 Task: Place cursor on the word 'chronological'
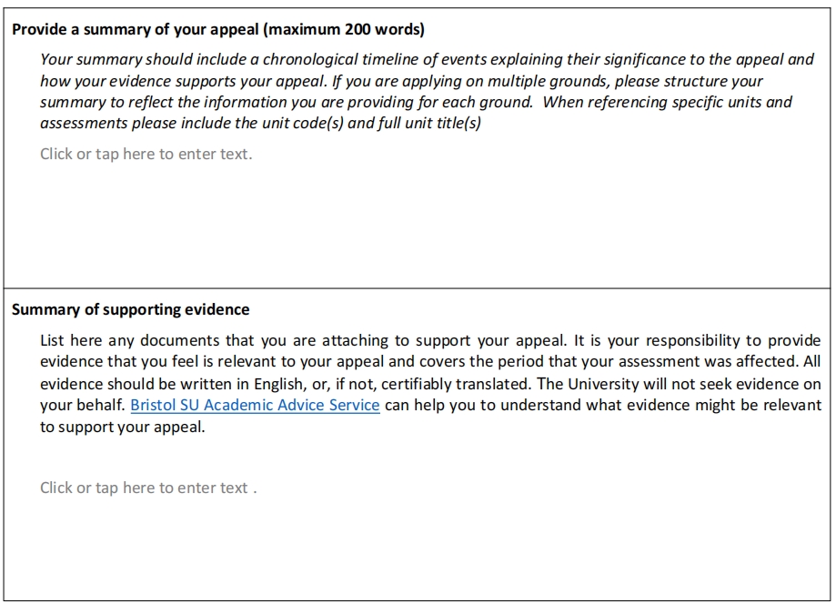(307, 59)
